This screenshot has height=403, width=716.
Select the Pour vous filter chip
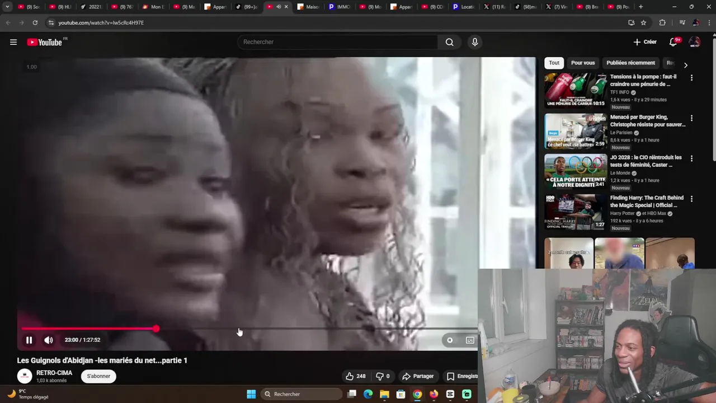[583, 63]
